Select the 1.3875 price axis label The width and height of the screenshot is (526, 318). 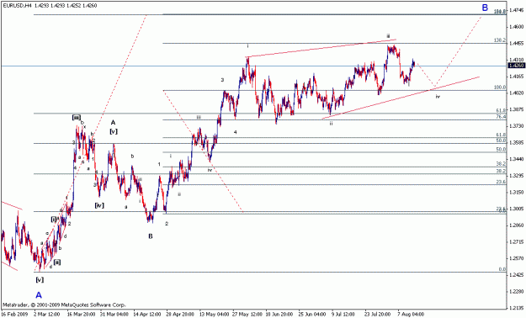click(x=516, y=109)
